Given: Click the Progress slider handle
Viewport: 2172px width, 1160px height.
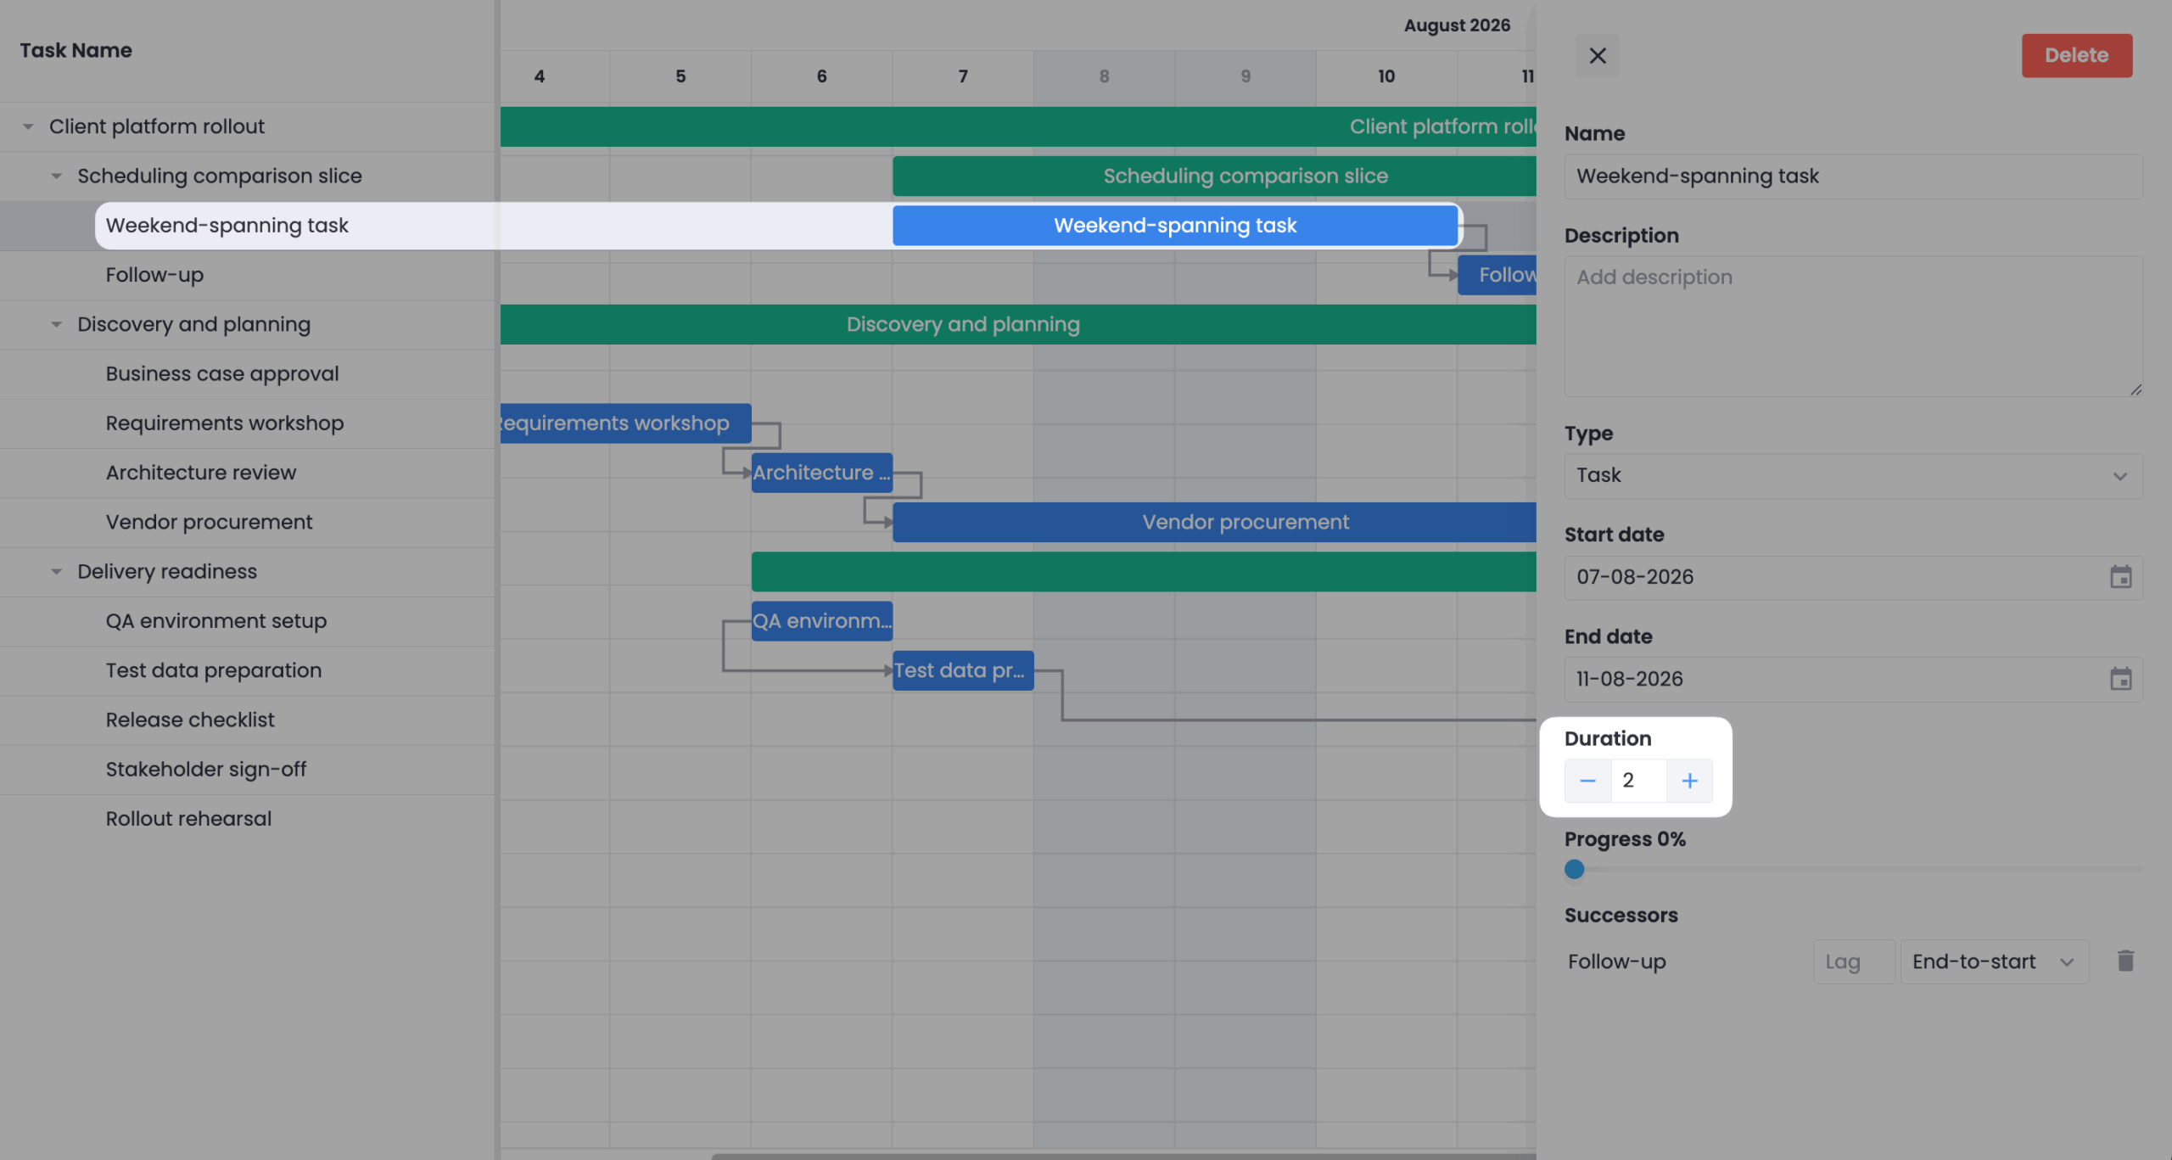Looking at the screenshot, I should tap(1574, 869).
